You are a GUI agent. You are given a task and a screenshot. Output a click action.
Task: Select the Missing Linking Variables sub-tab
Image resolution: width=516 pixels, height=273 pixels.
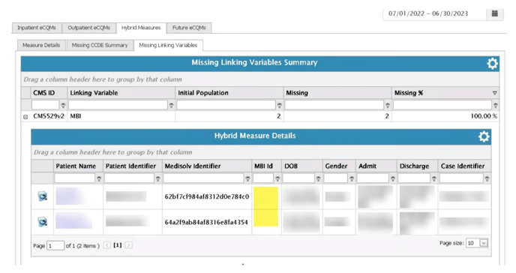tap(168, 45)
